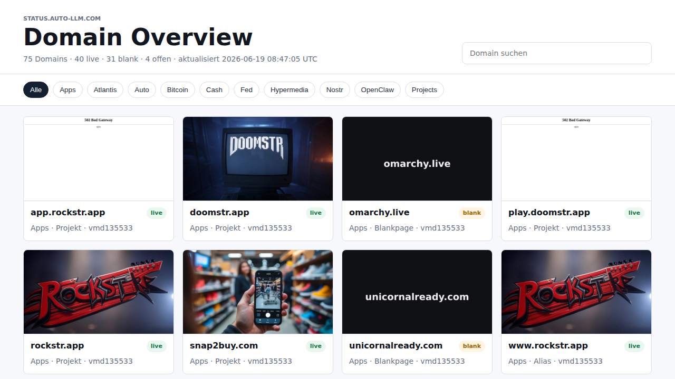Screen dimensions: 675x379
Task: Click live badge on www.rockstr.app card
Action: click(x=634, y=346)
